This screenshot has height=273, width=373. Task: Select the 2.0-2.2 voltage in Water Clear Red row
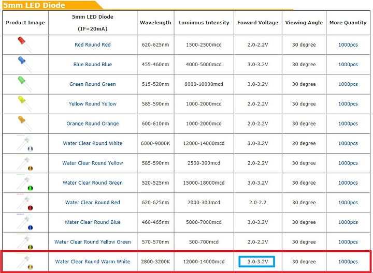(257, 202)
